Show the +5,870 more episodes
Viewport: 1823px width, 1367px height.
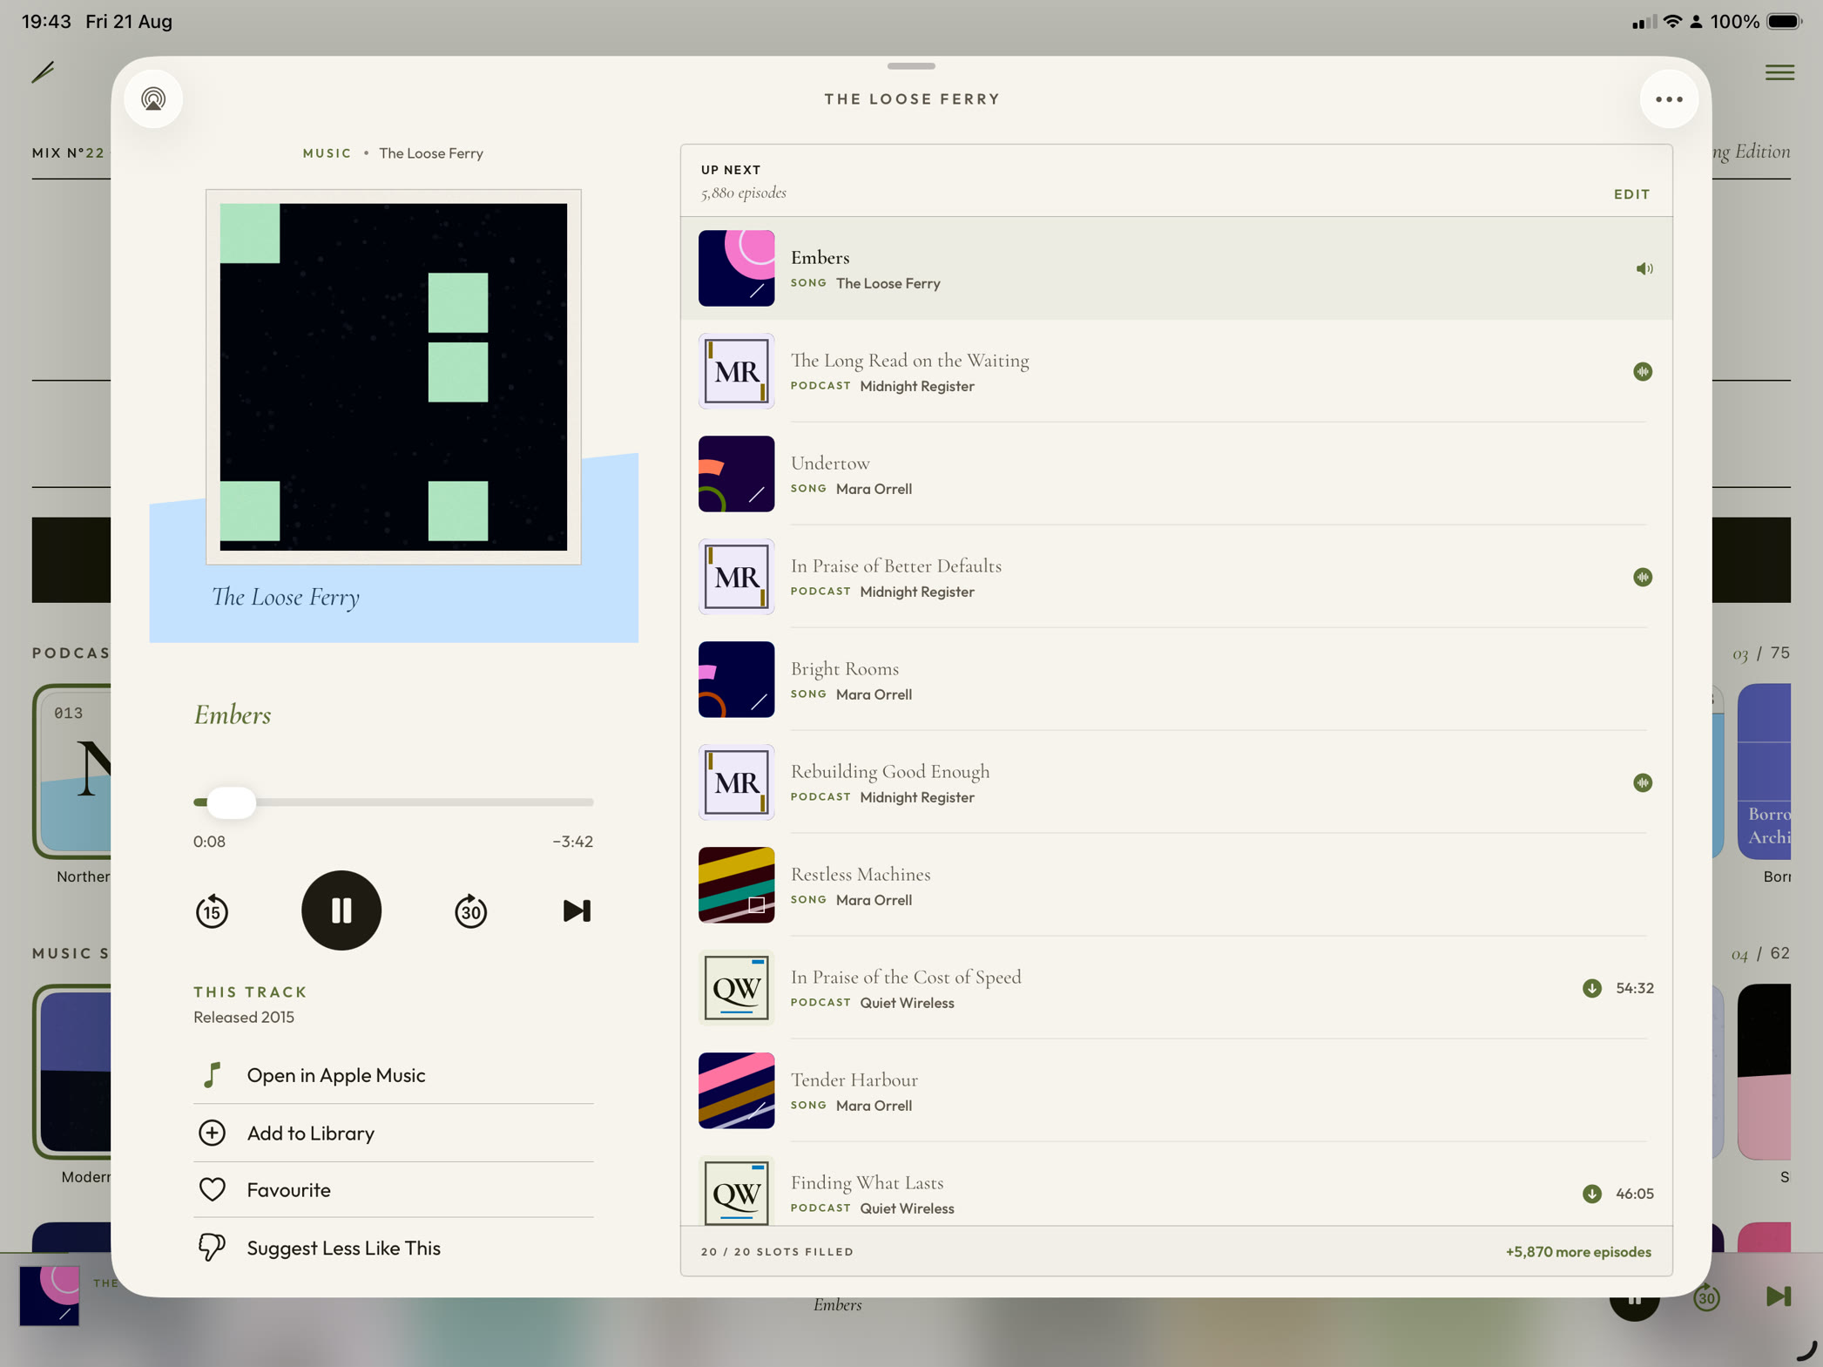1577,1252
